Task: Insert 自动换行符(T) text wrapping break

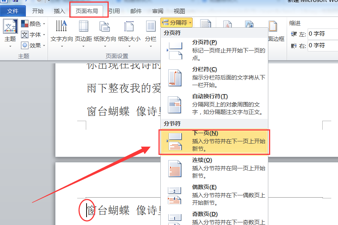Action: (214, 105)
